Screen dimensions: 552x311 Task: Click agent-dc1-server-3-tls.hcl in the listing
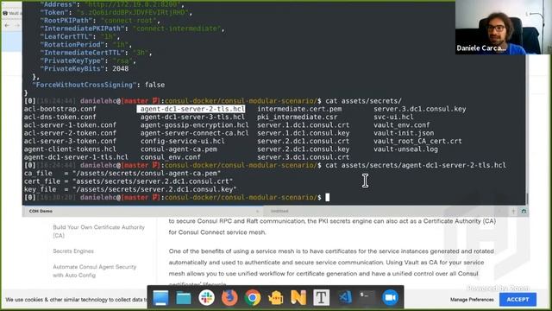pyautogui.click(x=192, y=117)
